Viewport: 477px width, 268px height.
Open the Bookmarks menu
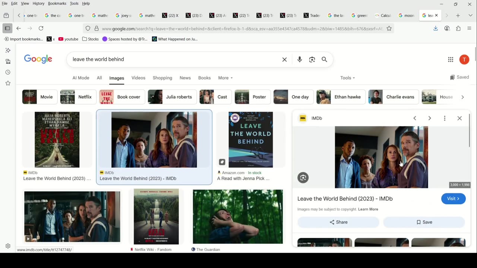coord(57,3)
